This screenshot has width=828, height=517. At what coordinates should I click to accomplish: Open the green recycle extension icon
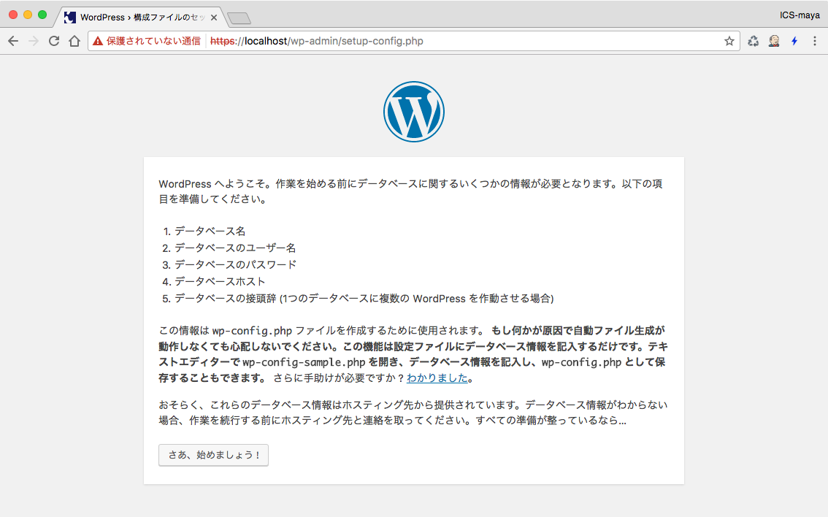point(754,41)
